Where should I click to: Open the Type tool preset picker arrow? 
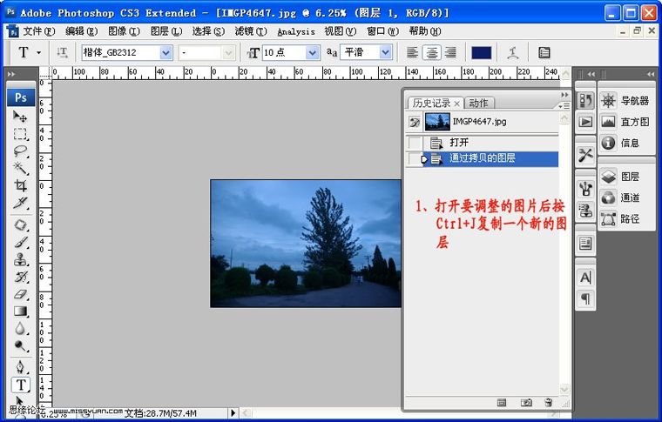point(39,53)
